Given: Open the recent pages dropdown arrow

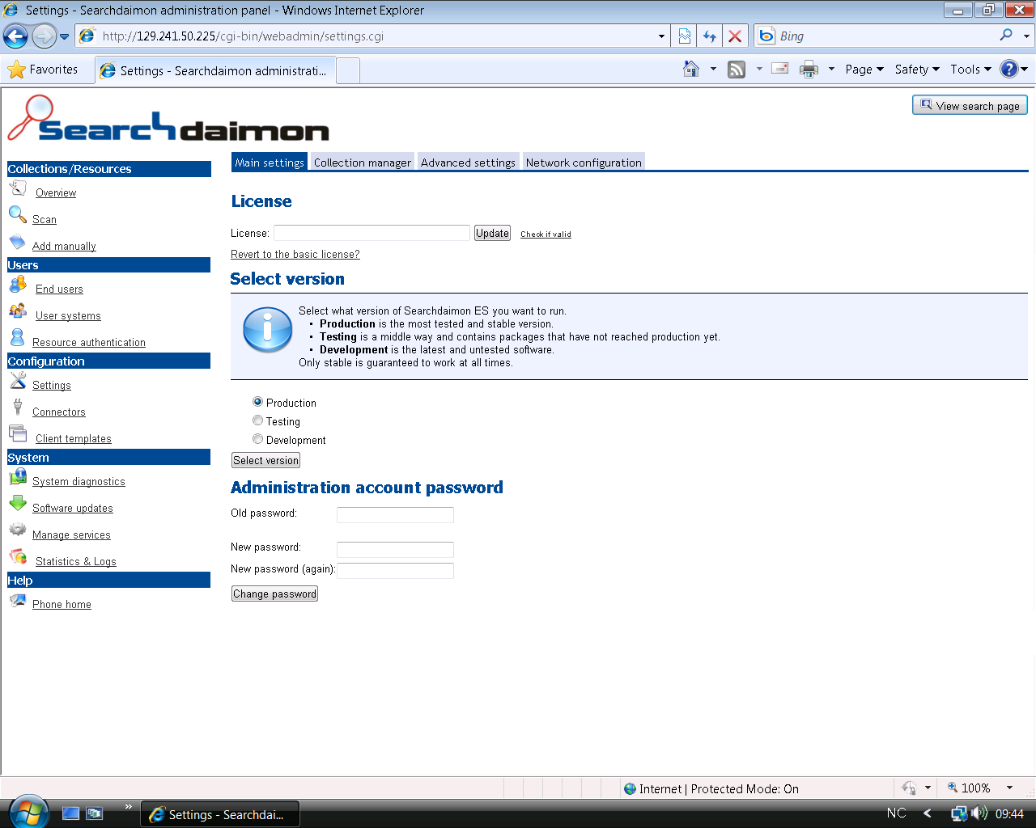Looking at the screenshot, I should coord(64,36).
